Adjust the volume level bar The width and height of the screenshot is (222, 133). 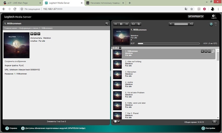[181, 24]
